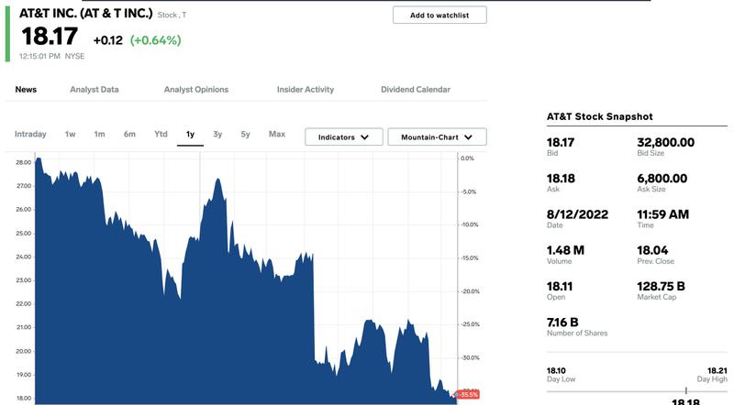This screenshot has height=405, width=734.
Task: Select the Intraday chart range
Action: [30, 134]
